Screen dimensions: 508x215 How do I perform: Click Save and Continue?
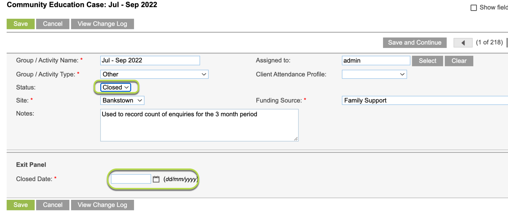(414, 42)
